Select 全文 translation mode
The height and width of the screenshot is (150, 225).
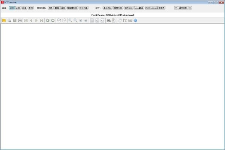point(12,7)
